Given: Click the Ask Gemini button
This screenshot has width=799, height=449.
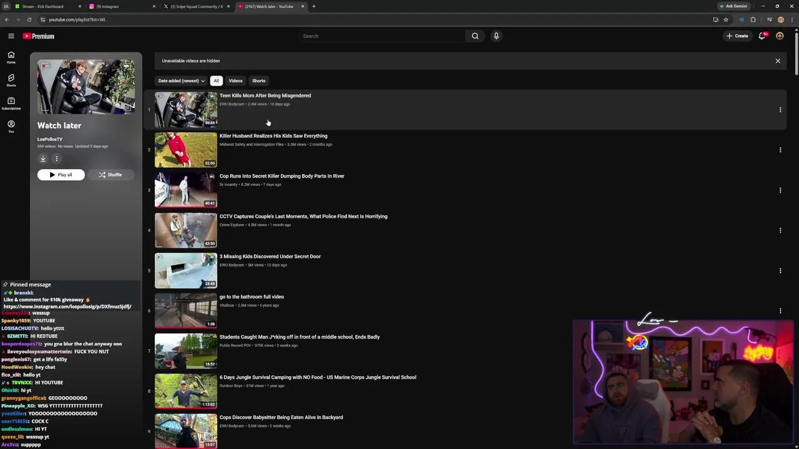Looking at the screenshot, I should click(733, 6).
